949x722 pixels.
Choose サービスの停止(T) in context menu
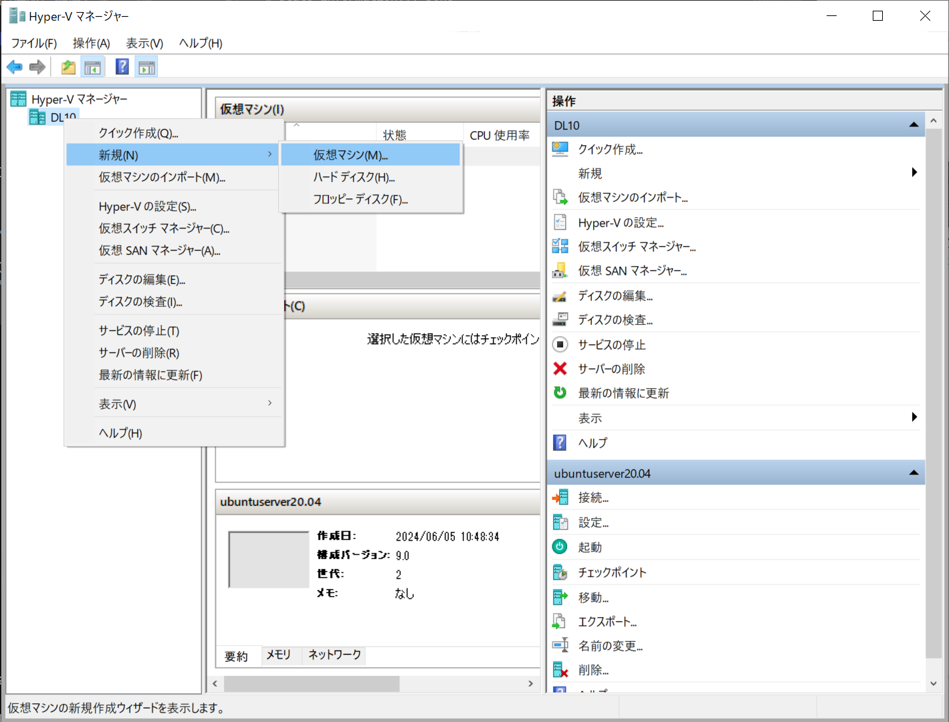point(174,331)
